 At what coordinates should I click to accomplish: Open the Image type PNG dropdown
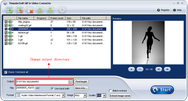pos(85,95)
